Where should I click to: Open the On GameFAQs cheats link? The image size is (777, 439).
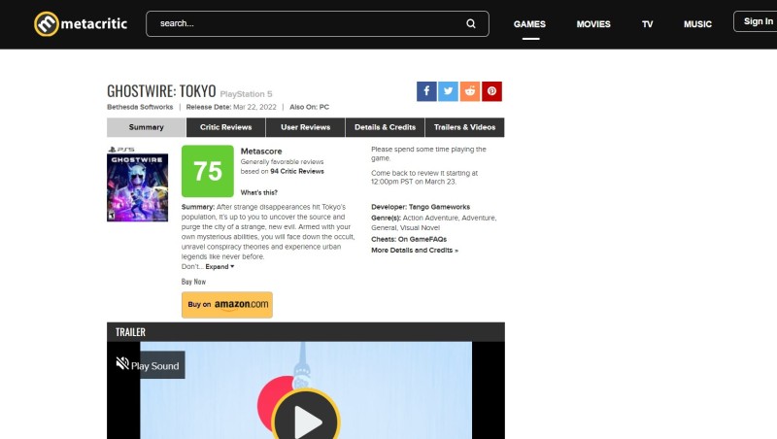422,239
